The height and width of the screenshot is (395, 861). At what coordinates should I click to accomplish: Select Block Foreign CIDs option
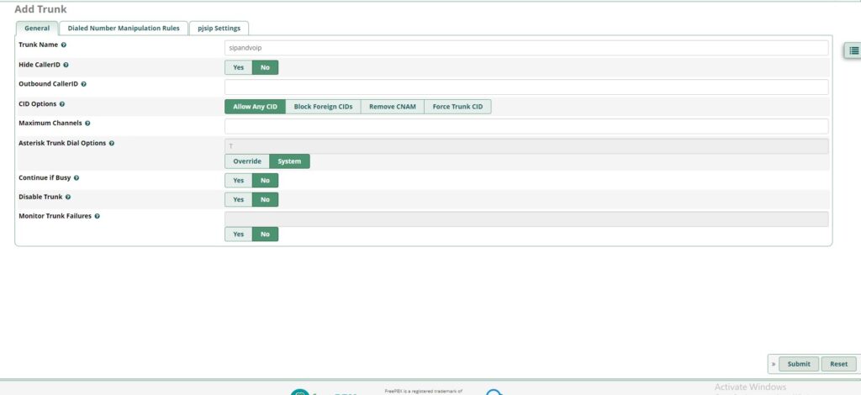[323, 107]
